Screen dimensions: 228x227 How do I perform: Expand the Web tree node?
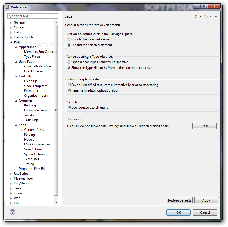pyautogui.click(x=11, y=198)
